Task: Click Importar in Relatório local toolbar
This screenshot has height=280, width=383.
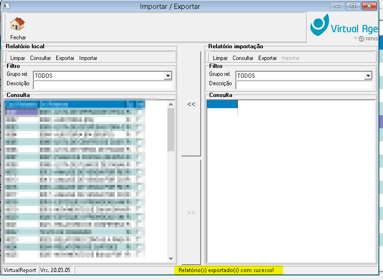Action: click(88, 58)
